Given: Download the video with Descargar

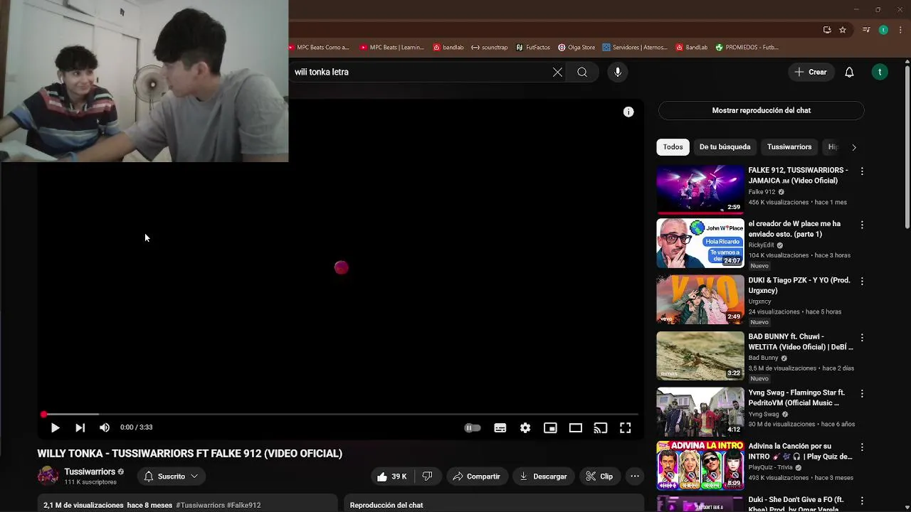Looking at the screenshot, I should pos(543,476).
